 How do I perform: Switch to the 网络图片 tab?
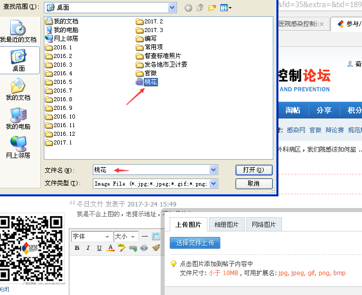(263, 225)
